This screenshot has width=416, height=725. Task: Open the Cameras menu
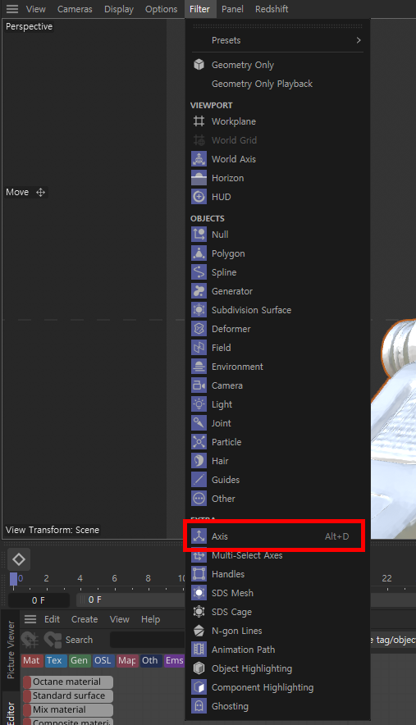coord(75,9)
